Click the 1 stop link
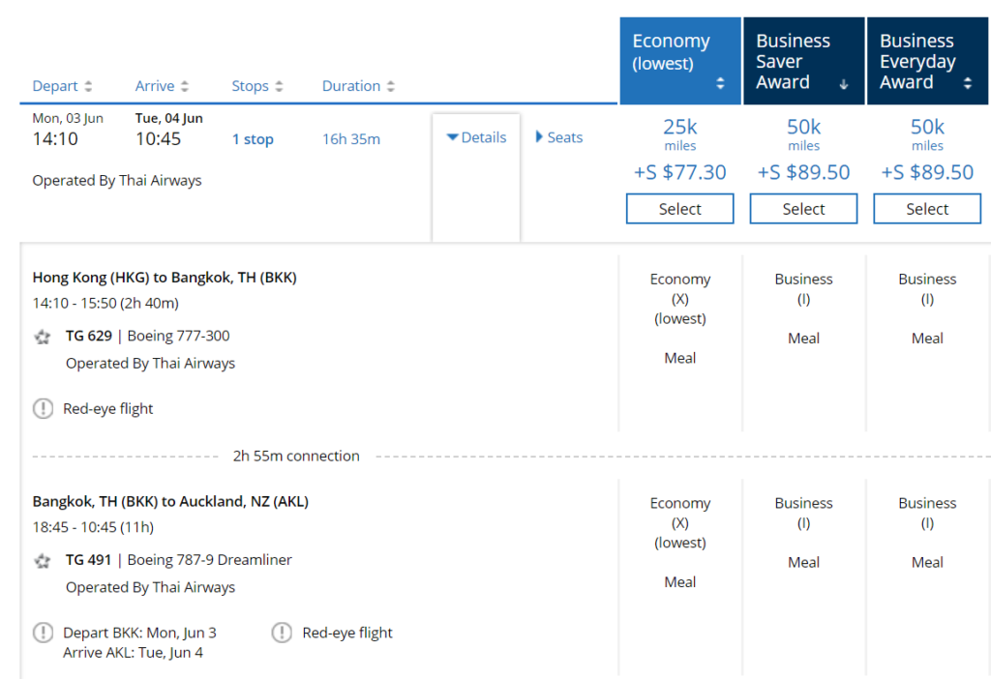The width and height of the screenshot is (991, 679). click(253, 139)
